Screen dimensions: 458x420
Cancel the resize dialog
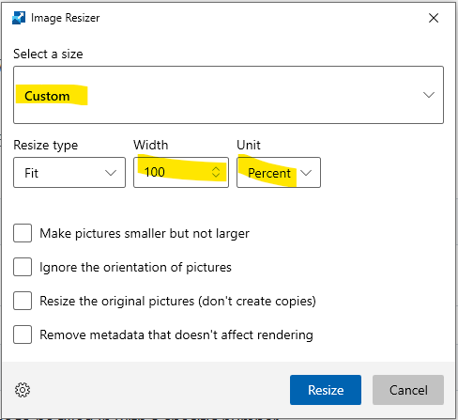408,390
